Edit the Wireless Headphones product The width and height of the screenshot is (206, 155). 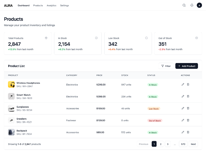(x=183, y=84)
